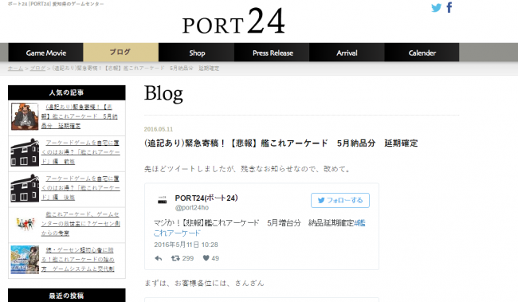
Task: Open the sidebar article ending with 前編
Action: pyautogui.click(x=80, y=152)
